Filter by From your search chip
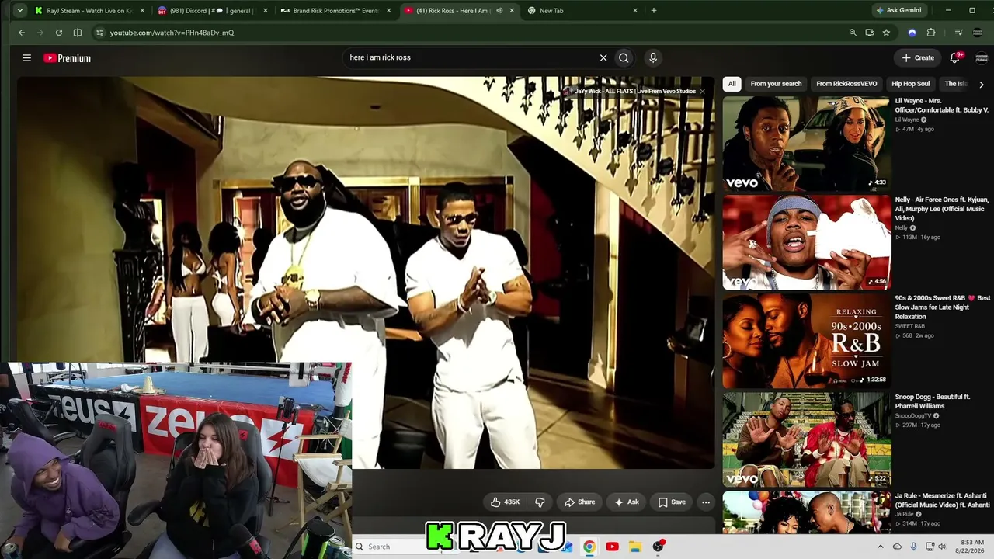The height and width of the screenshot is (559, 994). 776,84
